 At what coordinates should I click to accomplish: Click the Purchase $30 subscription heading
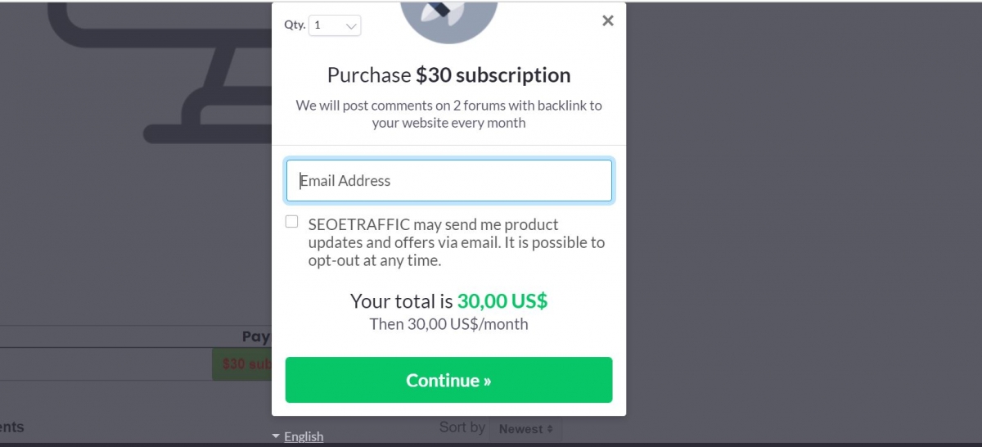tap(448, 75)
